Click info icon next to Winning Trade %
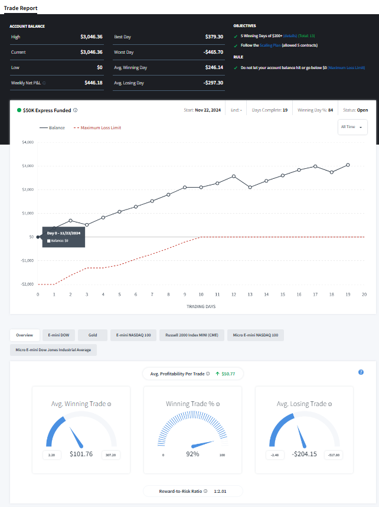379x507 pixels. [x=218, y=404]
